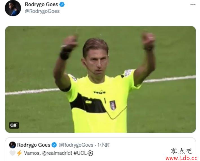The width and height of the screenshot is (200, 161).
Task: Open the three-dot more options menu
Action: click(x=193, y=5)
